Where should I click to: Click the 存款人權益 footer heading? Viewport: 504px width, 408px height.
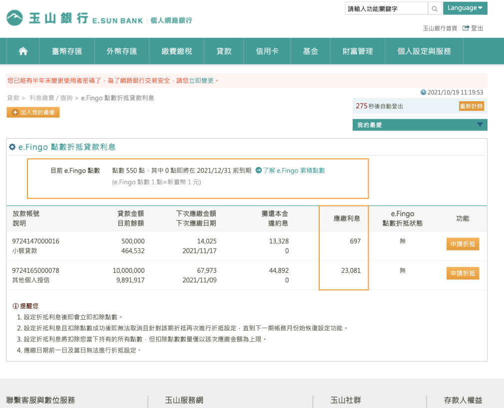point(463,400)
